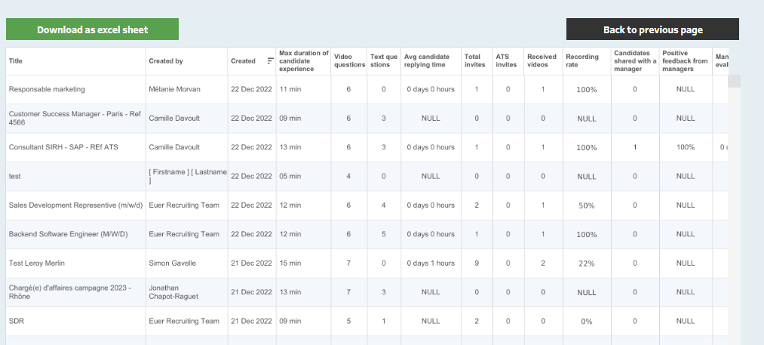Click the Positive feedback from managers header
Screen dimensions: 764x345
685,61
